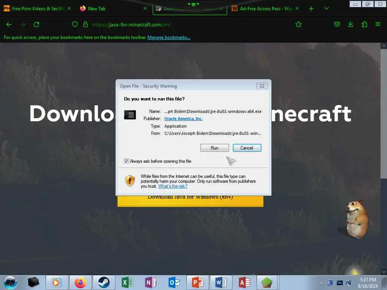387x290 pixels.
Task: Open the What's the risk? link
Action: tap(173, 186)
